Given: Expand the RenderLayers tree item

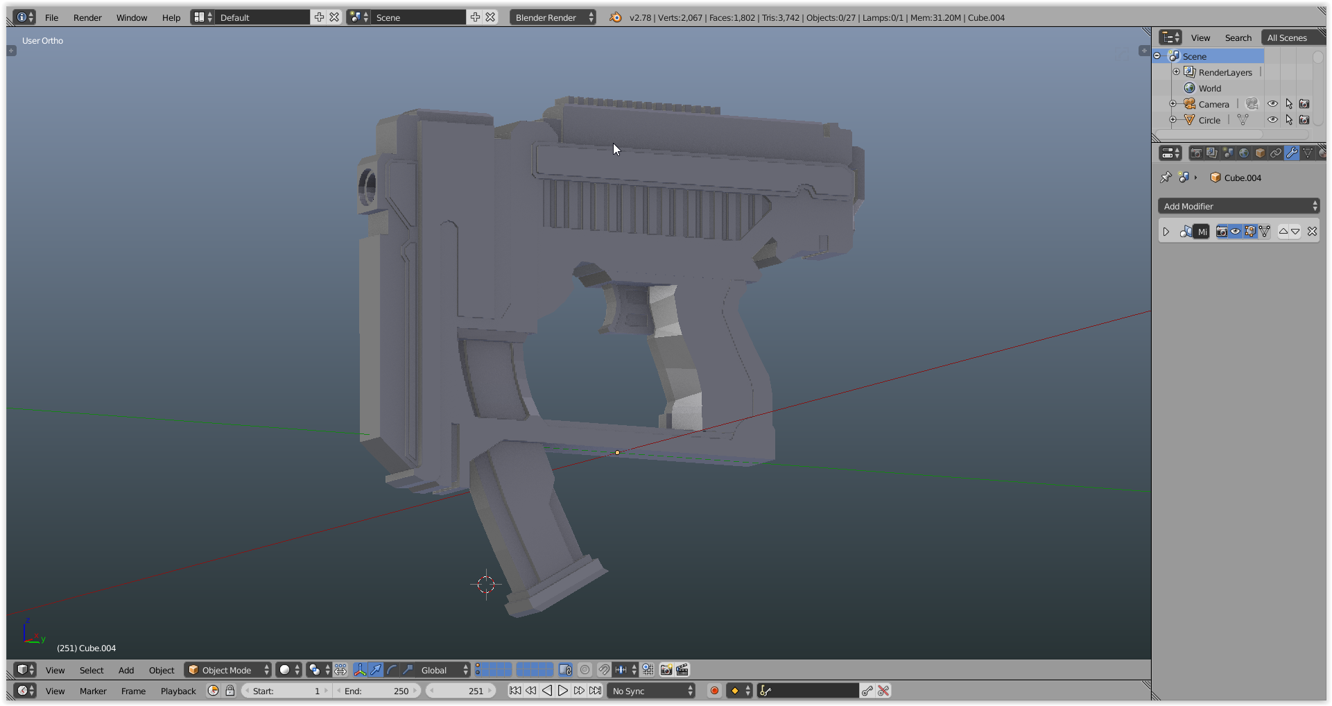Looking at the screenshot, I should pos(1176,72).
